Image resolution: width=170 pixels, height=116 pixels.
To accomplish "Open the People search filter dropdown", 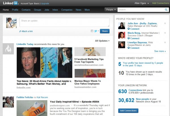I will (x=111, y=10).
